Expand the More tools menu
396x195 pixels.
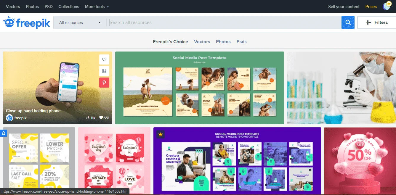point(97,7)
